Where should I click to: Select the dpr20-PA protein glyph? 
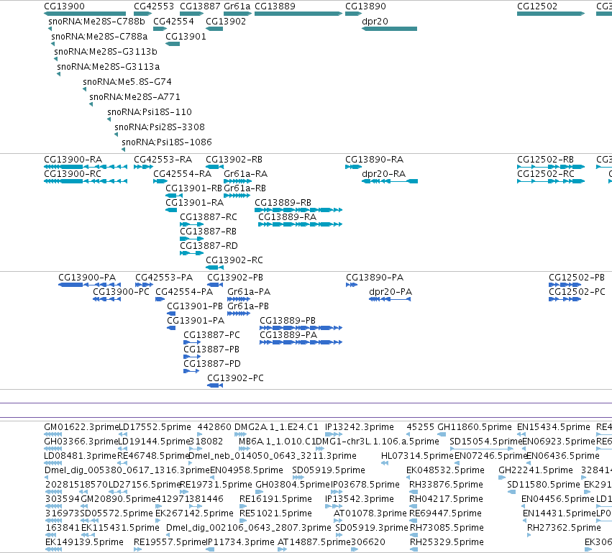[x=390, y=299]
